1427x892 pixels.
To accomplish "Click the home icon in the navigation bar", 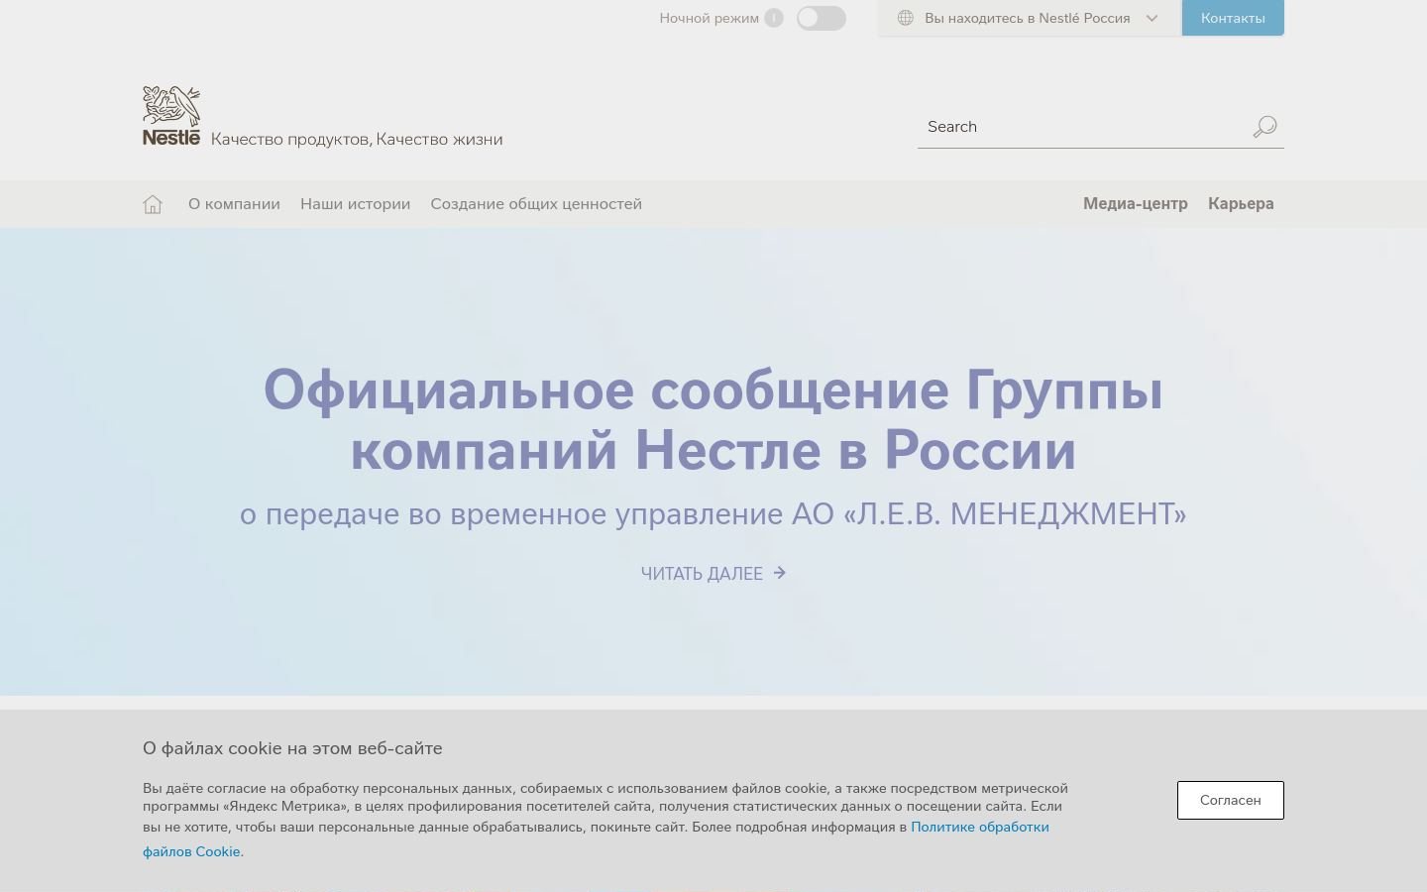I will point(153,204).
